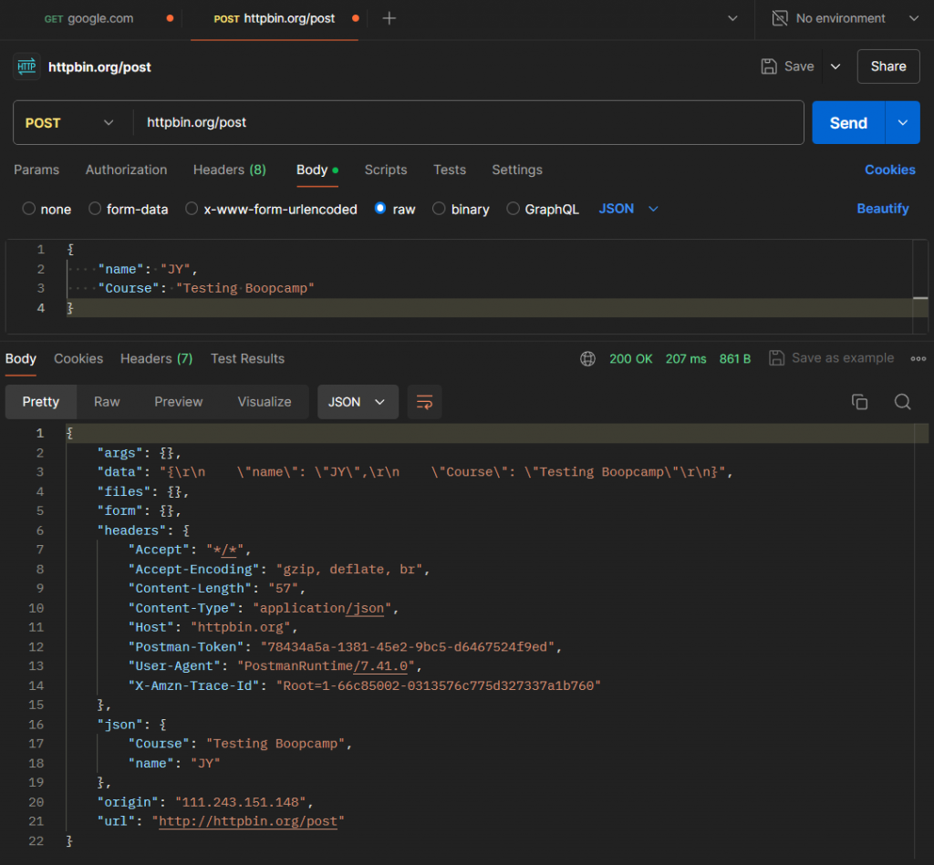This screenshot has width=934, height=865.
Task: Open response format JSON dropdown
Action: [358, 403]
